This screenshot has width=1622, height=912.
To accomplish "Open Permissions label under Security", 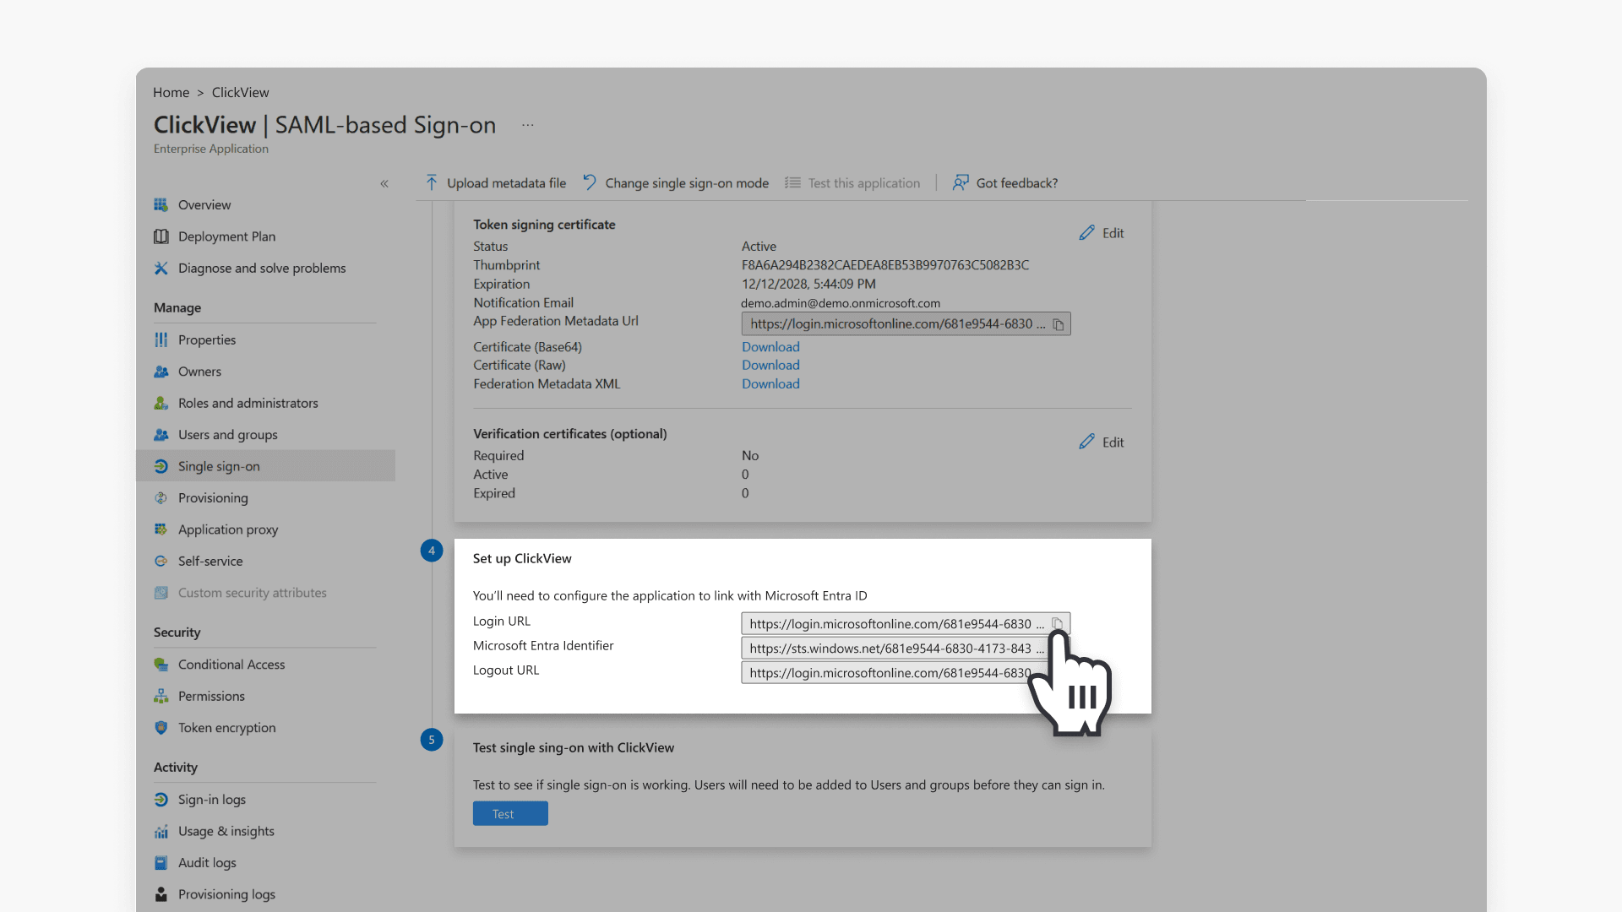I will 211,696.
